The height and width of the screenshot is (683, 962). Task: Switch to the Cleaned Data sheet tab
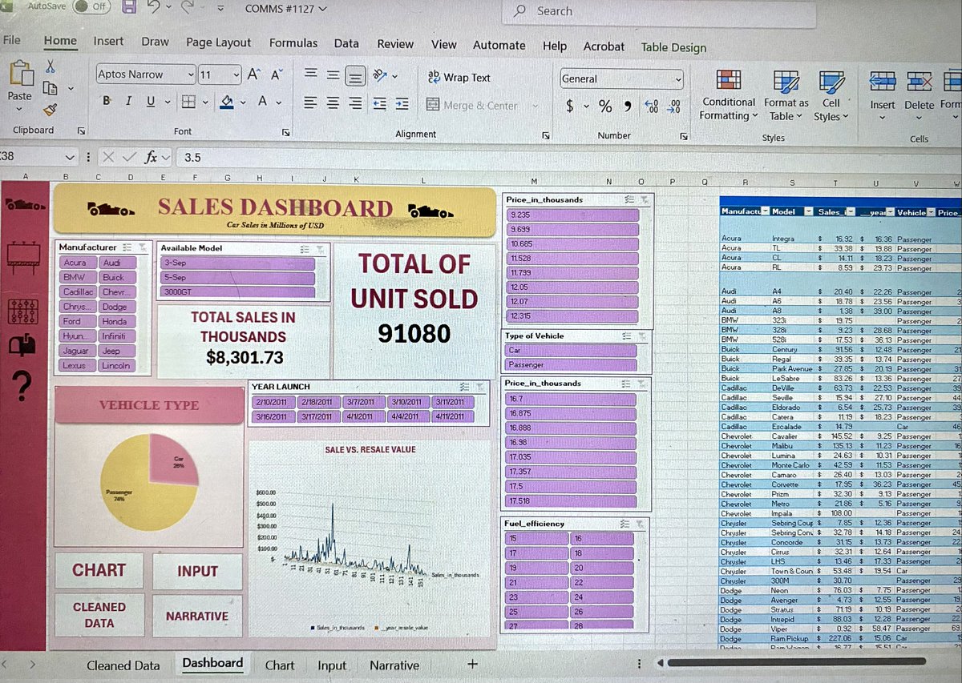pos(123,665)
